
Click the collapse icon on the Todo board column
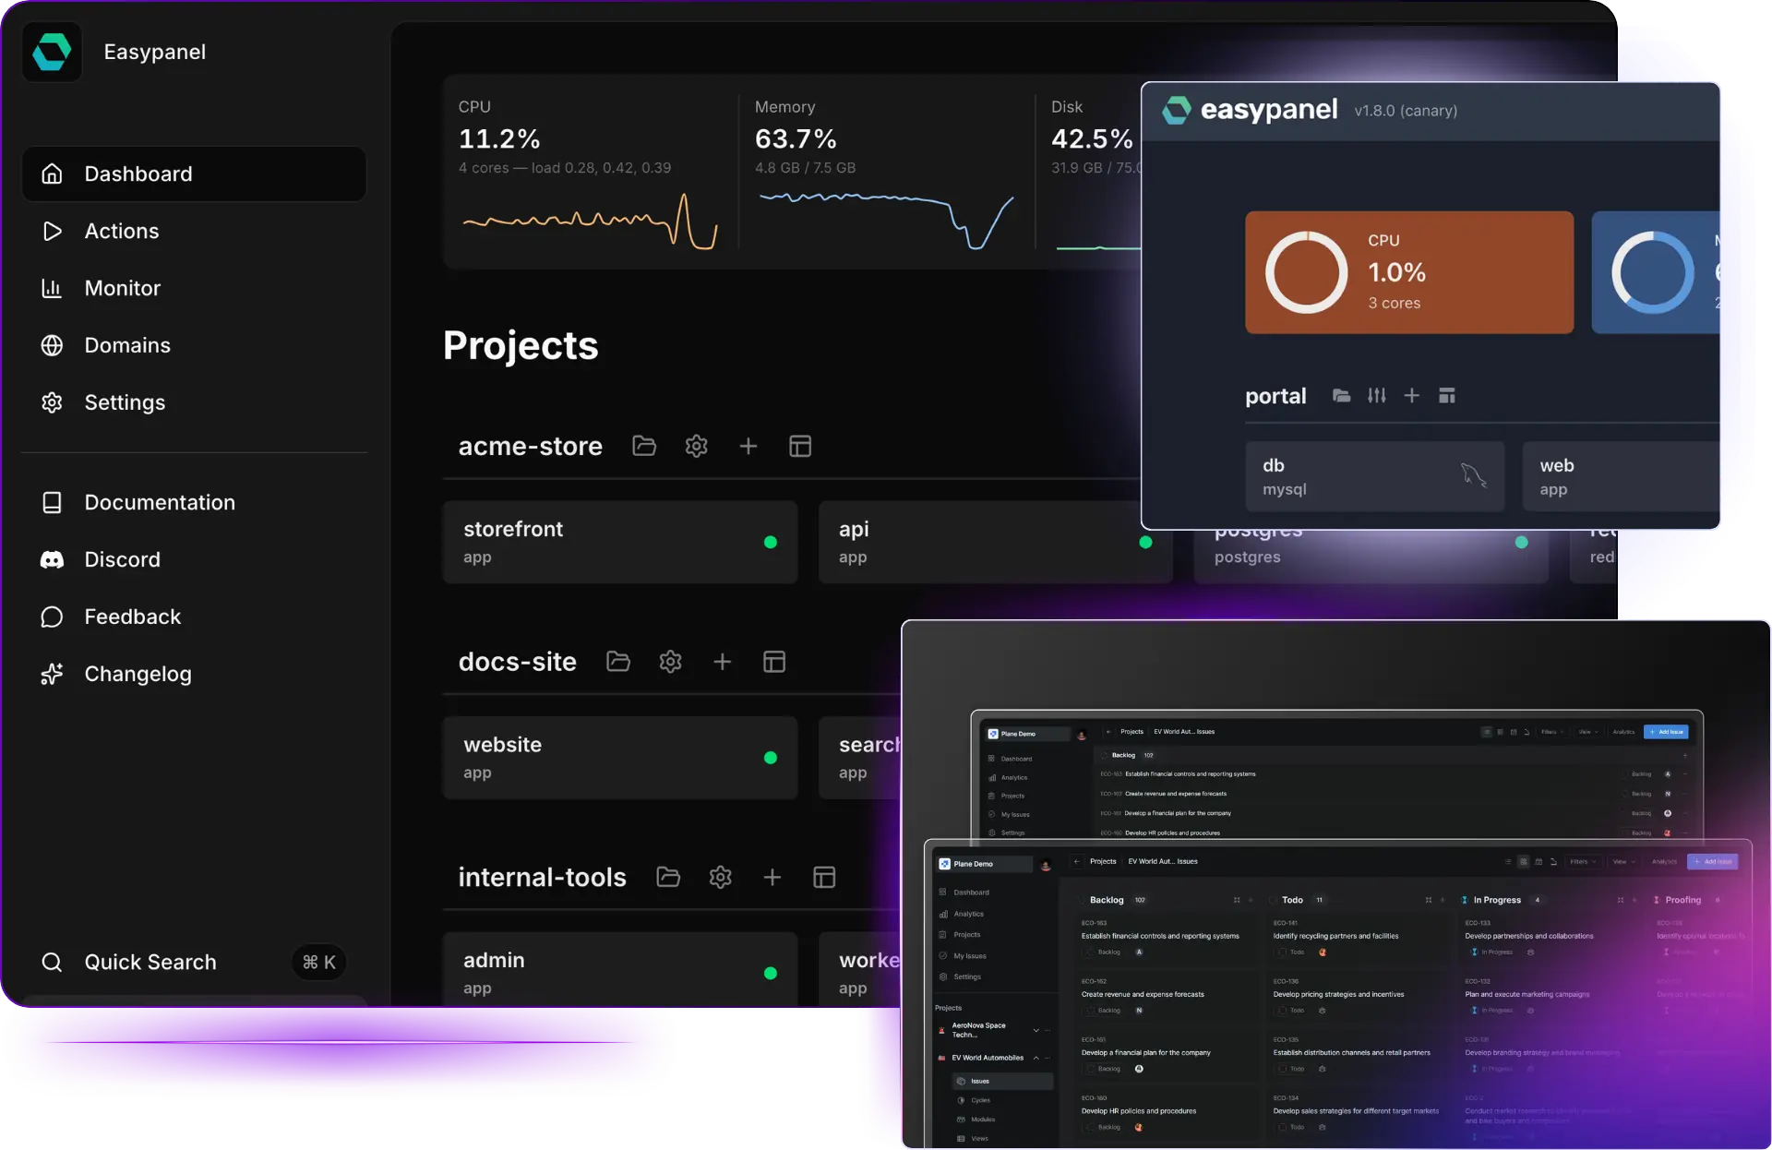(1429, 900)
